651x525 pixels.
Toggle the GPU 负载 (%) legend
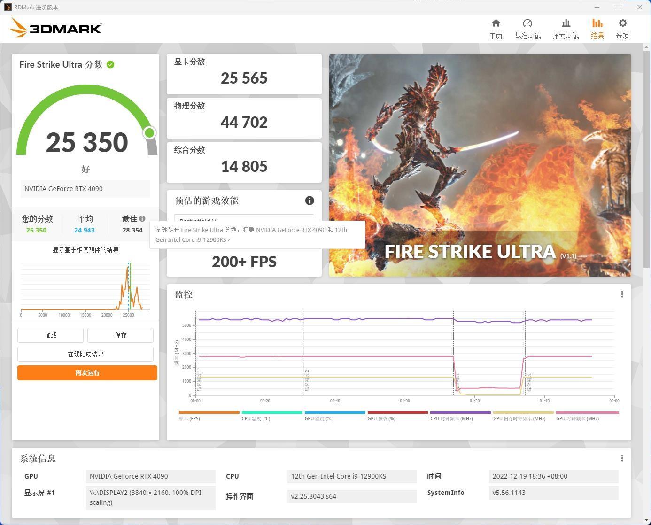point(398,416)
